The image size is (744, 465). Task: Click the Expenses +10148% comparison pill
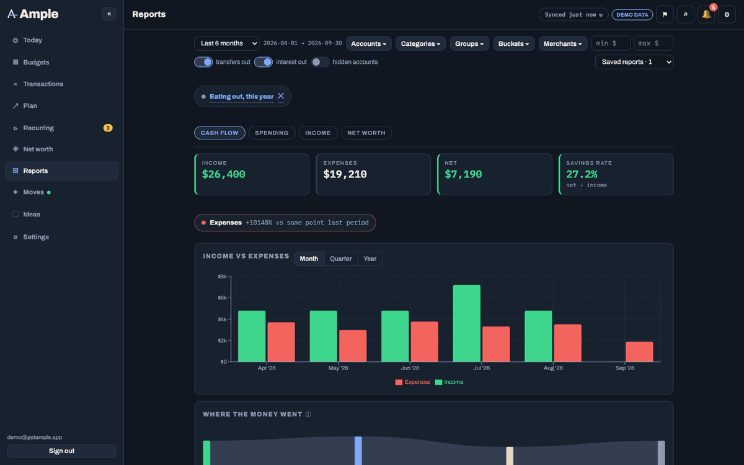[285, 223]
